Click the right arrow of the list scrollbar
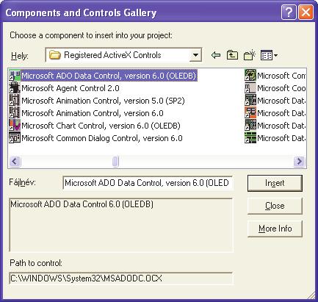Screen dimensions: 318x302 [x=299, y=162]
